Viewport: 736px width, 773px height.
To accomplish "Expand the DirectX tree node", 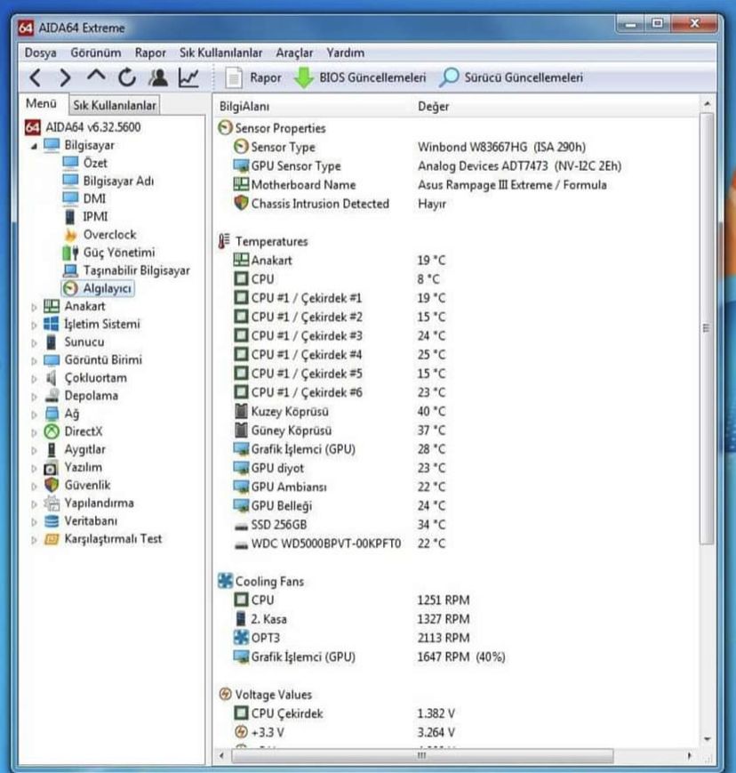I will [34, 432].
